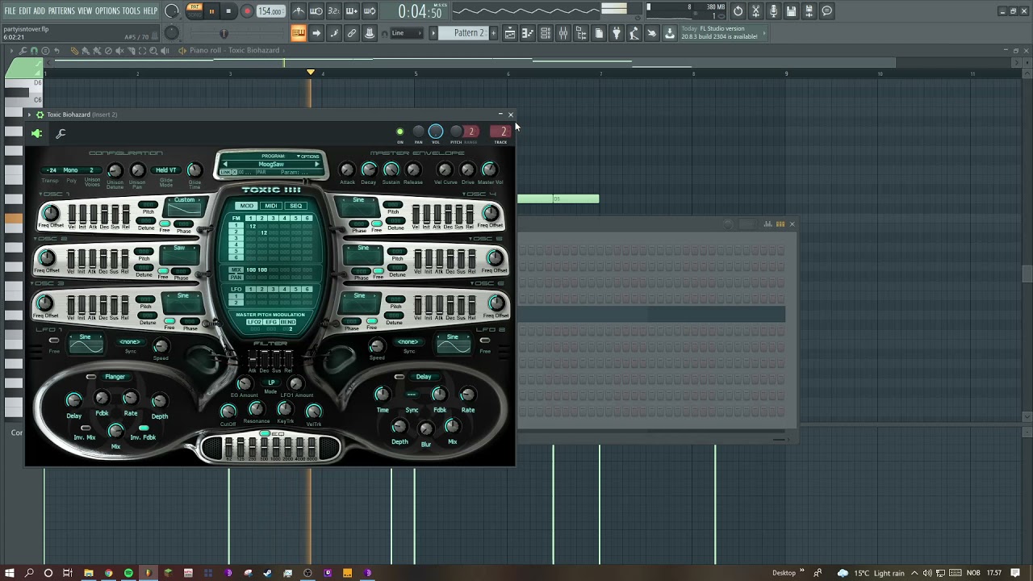Open the PATTERNS menu
Image resolution: width=1033 pixels, height=581 pixels.
point(61,11)
